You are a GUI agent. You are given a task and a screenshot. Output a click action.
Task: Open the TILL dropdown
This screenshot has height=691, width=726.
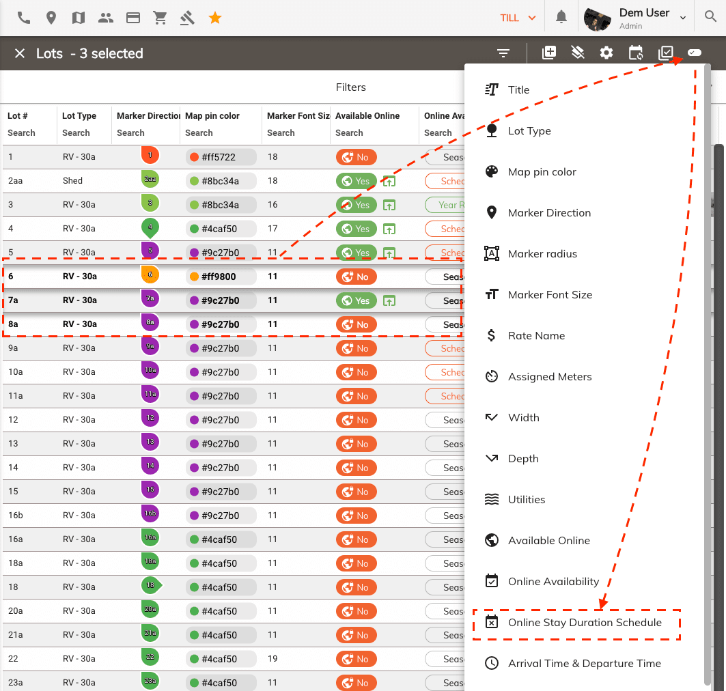click(518, 18)
